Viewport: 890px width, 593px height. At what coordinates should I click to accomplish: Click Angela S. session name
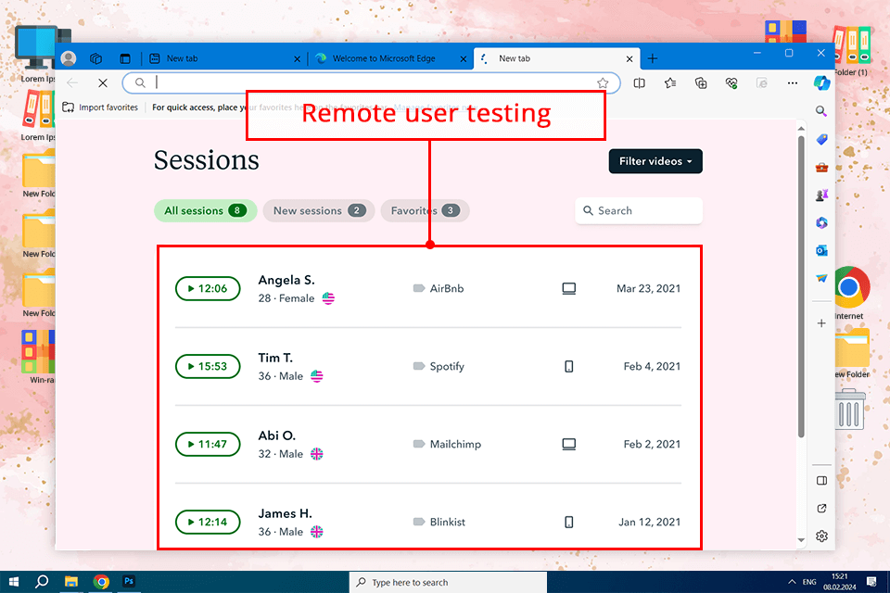coord(286,280)
